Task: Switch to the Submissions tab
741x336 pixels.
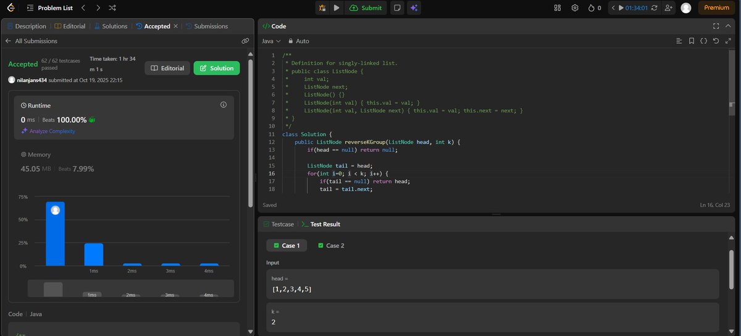Action: 206,26
